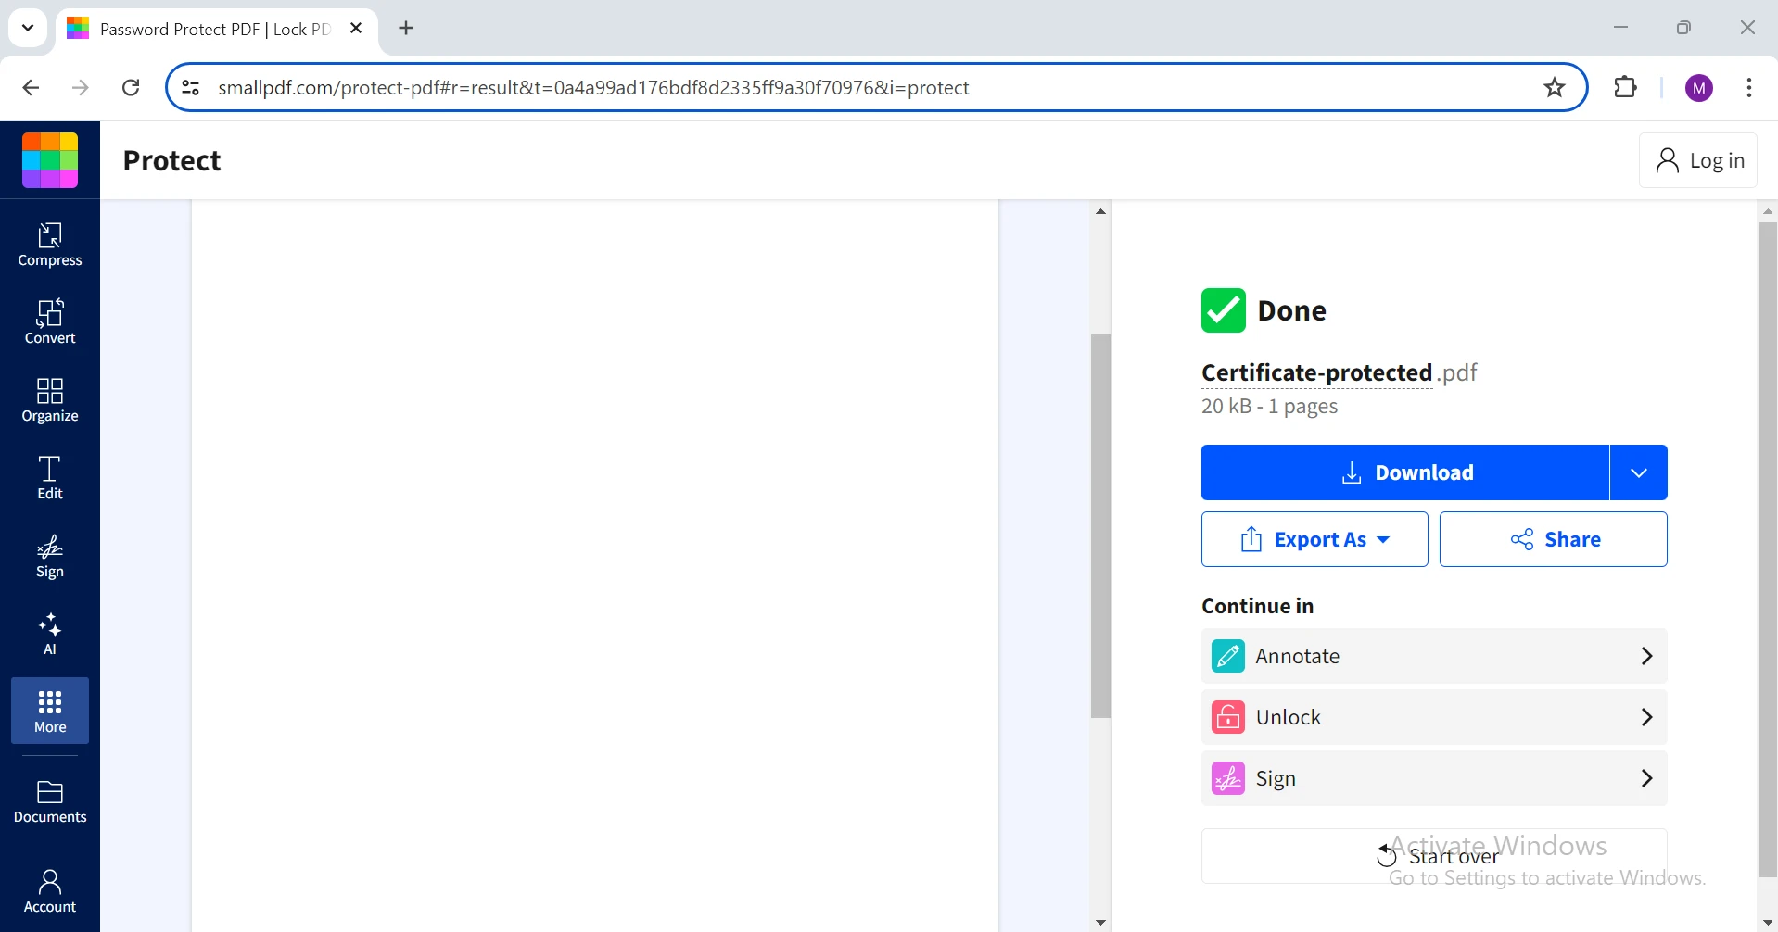1778x932 pixels.
Task: Bookmark this page with star icon
Action: [1555, 88]
